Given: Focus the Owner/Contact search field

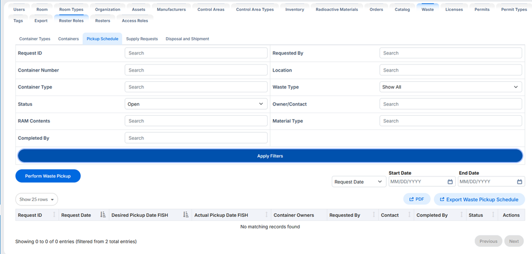Looking at the screenshot, I should (x=451, y=104).
